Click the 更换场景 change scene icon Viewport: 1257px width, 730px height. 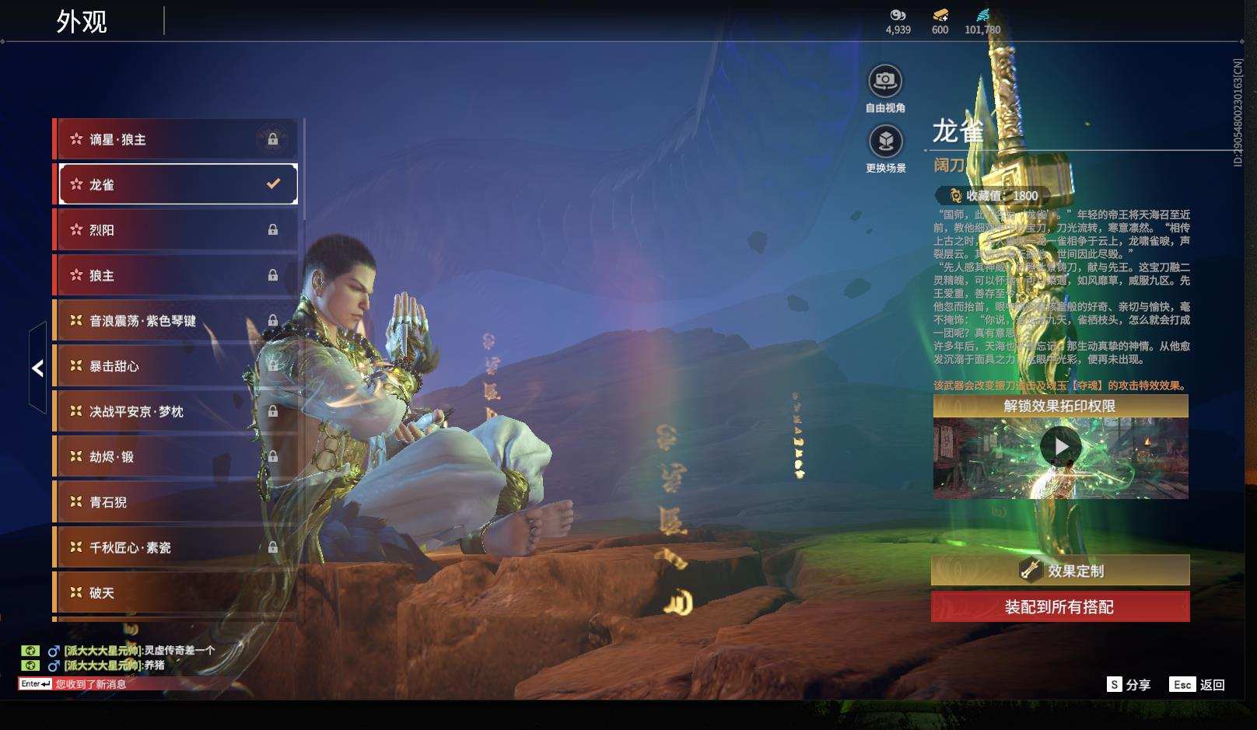(x=885, y=141)
